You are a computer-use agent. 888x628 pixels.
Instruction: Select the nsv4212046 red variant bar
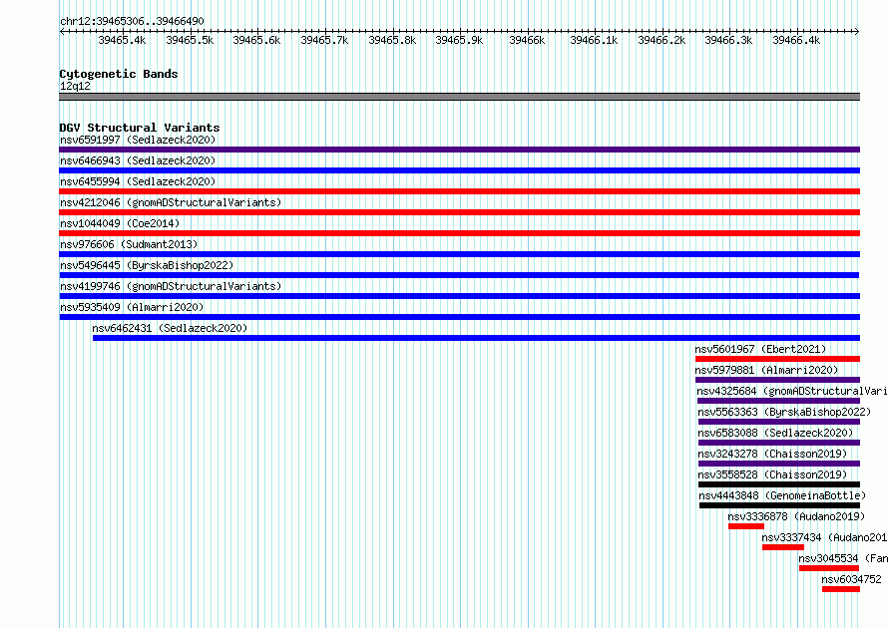[x=459, y=212]
